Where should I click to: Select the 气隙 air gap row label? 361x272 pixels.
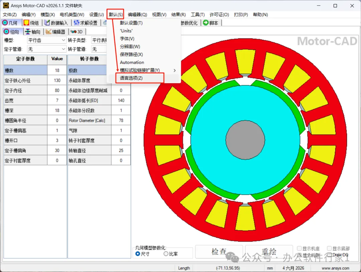click(90, 130)
